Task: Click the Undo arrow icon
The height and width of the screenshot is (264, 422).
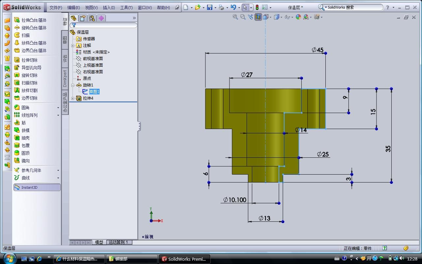Action: click(233, 7)
